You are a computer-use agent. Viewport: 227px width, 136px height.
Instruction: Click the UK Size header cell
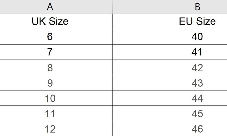(50, 21)
